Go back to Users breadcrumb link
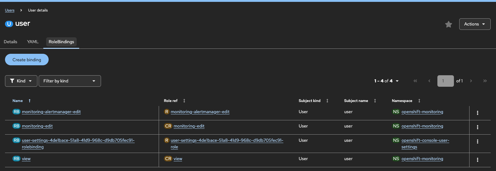This screenshot has height=171, width=496. (x=10, y=10)
